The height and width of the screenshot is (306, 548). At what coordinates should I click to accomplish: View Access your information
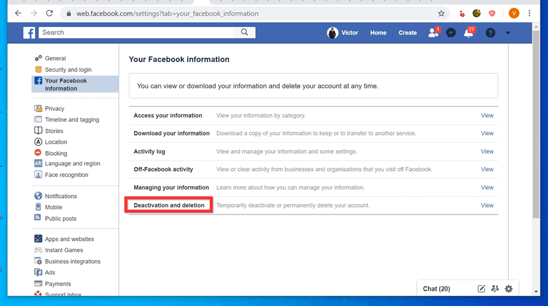tap(487, 115)
